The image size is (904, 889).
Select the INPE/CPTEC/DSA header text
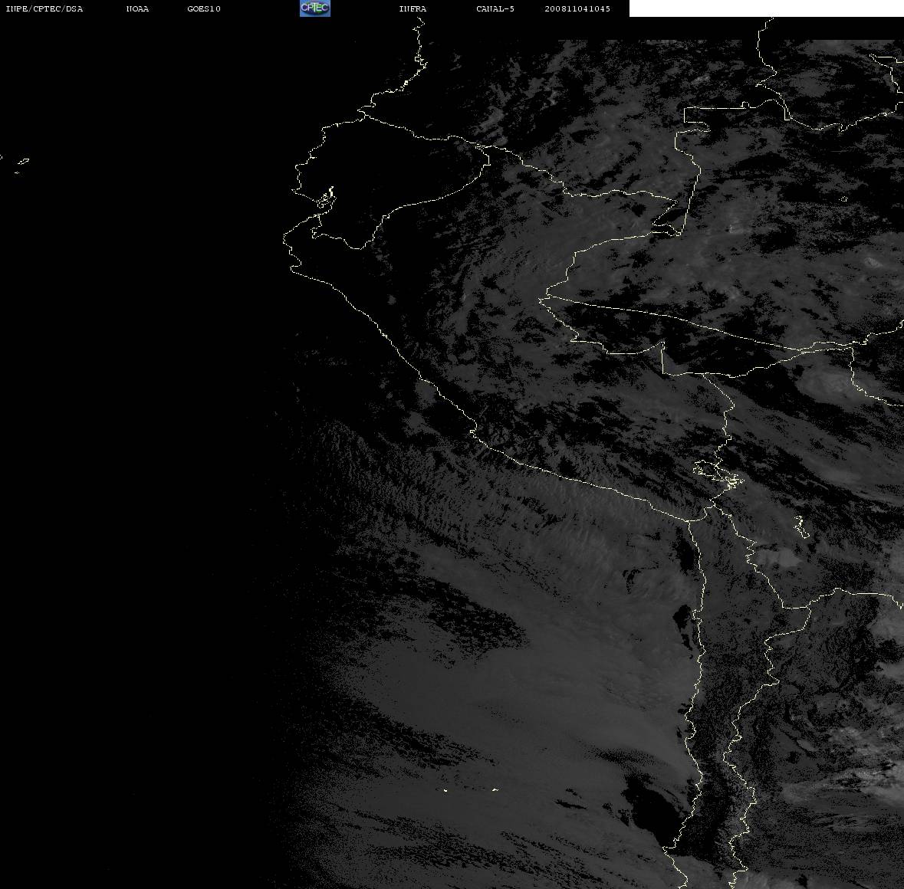click(44, 8)
